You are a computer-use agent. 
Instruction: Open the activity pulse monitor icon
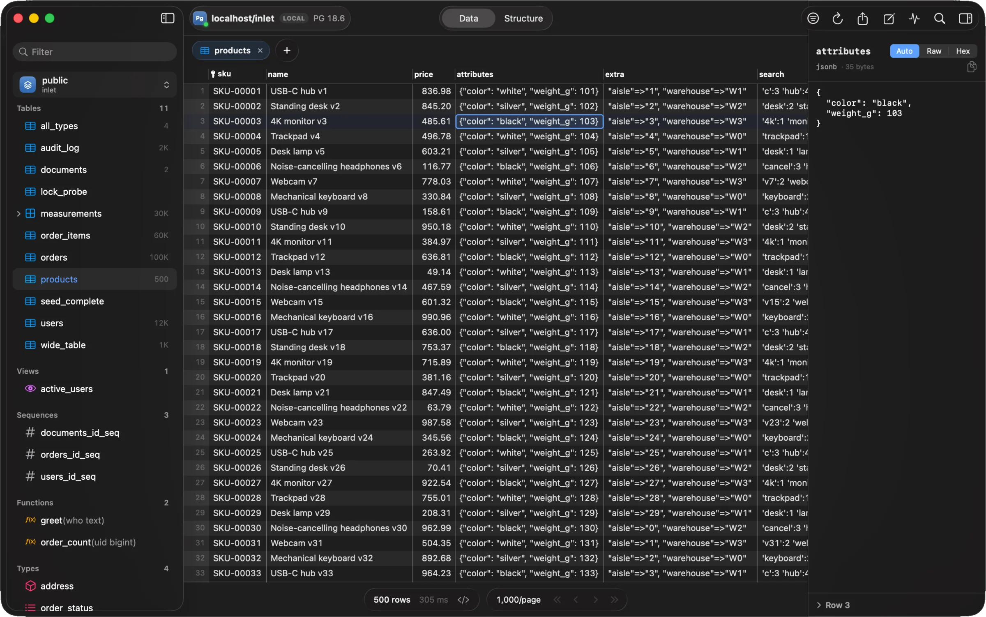pyautogui.click(x=914, y=18)
